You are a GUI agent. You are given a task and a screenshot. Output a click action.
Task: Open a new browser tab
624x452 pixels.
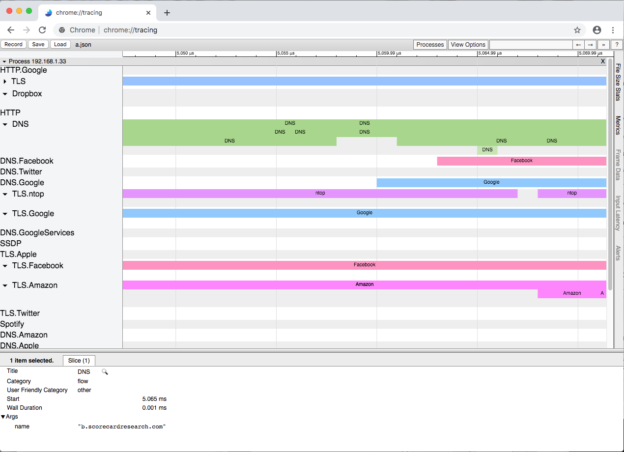[167, 13]
